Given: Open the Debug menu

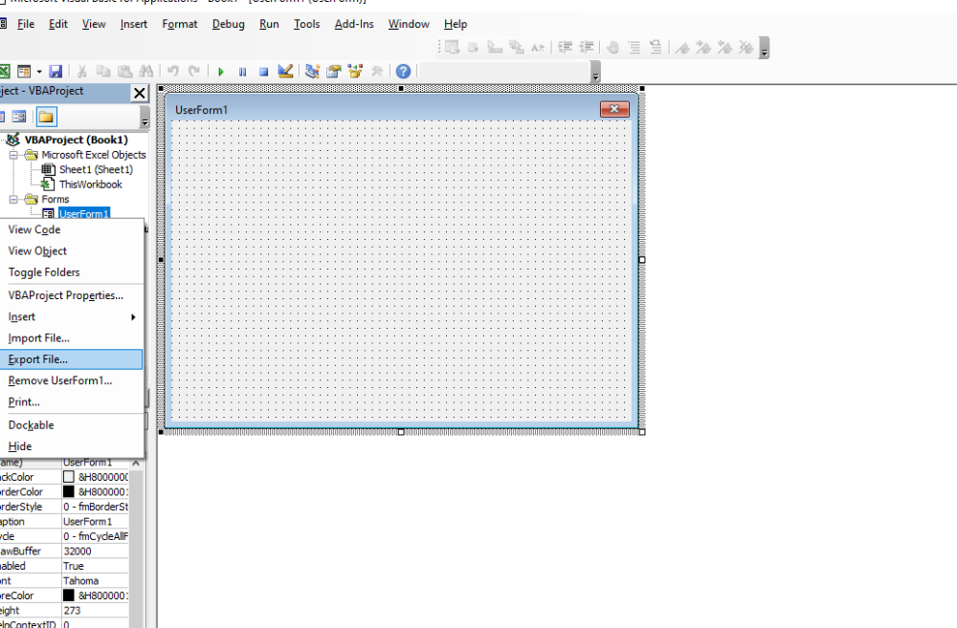Looking at the screenshot, I should coord(229,25).
